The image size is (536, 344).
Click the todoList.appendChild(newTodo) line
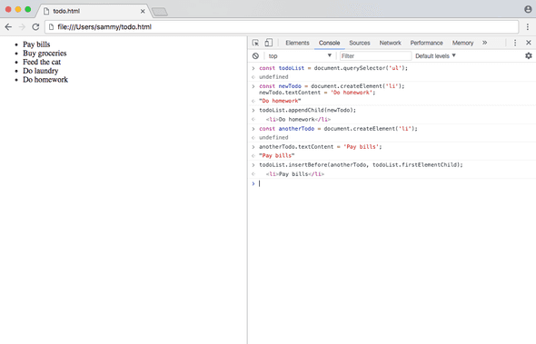(307, 110)
